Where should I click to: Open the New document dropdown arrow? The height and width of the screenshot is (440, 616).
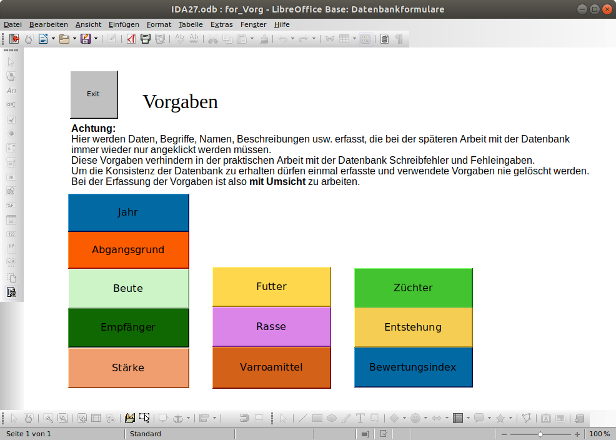click(x=53, y=39)
